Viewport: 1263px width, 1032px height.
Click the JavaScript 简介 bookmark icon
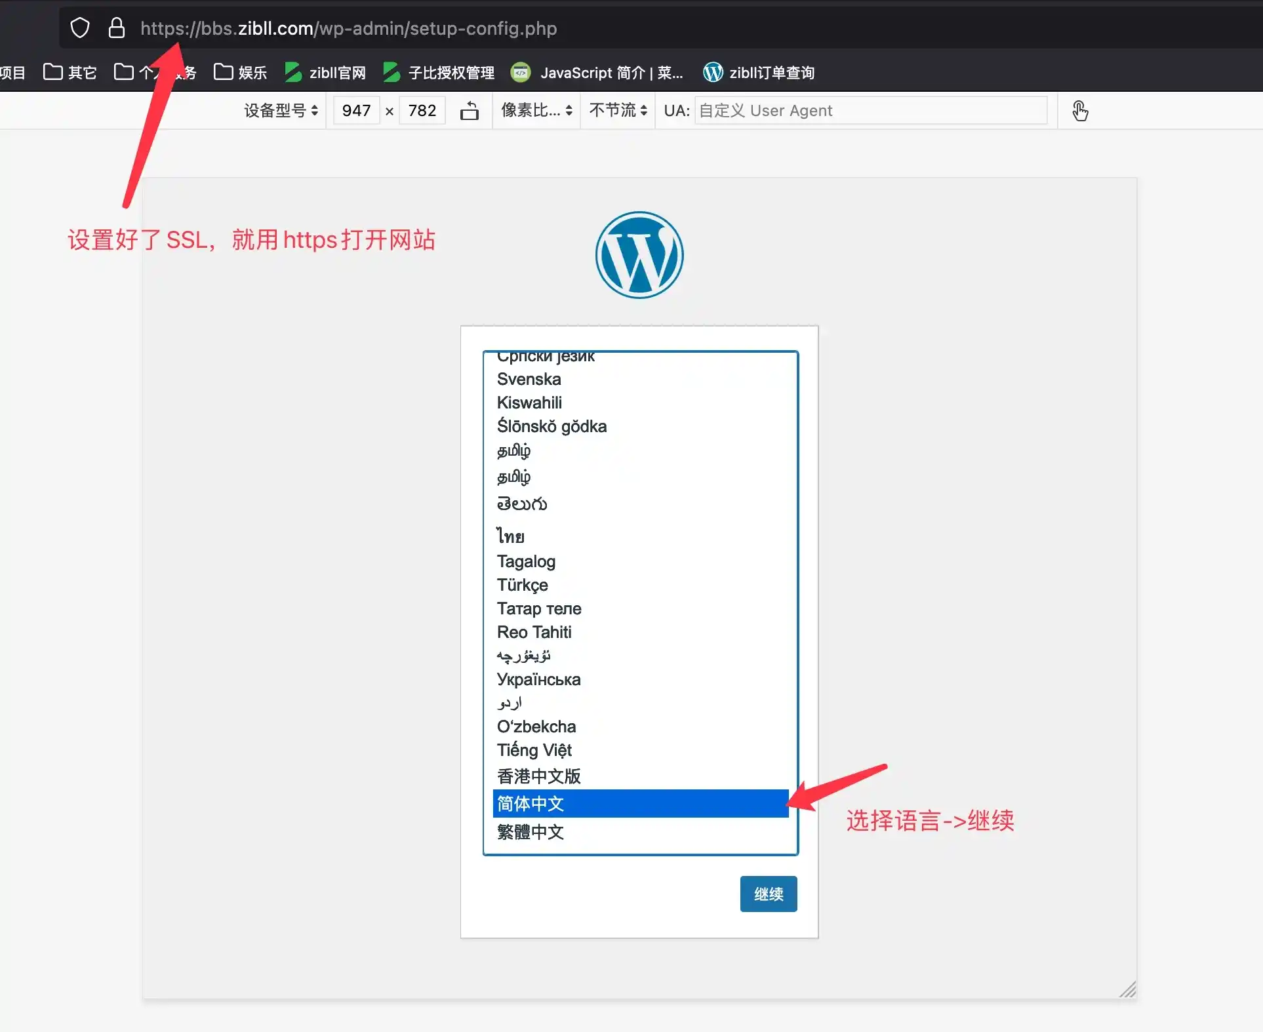click(521, 72)
